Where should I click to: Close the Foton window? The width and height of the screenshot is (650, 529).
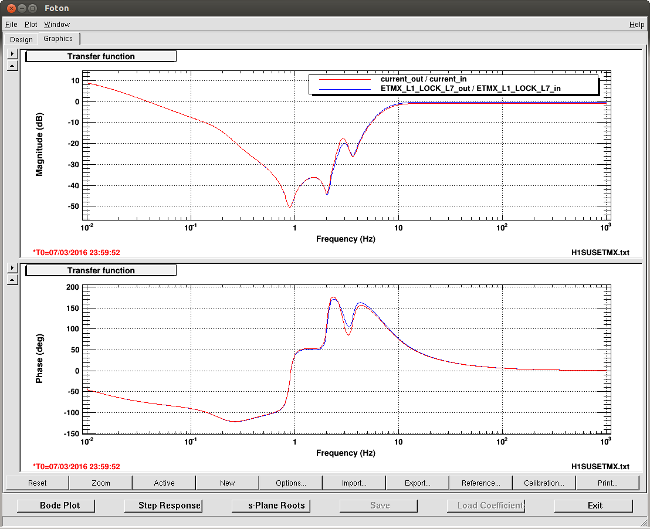[x=11, y=8]
